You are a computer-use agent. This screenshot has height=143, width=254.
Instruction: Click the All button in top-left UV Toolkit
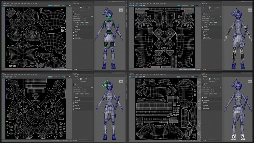[77, 22]
